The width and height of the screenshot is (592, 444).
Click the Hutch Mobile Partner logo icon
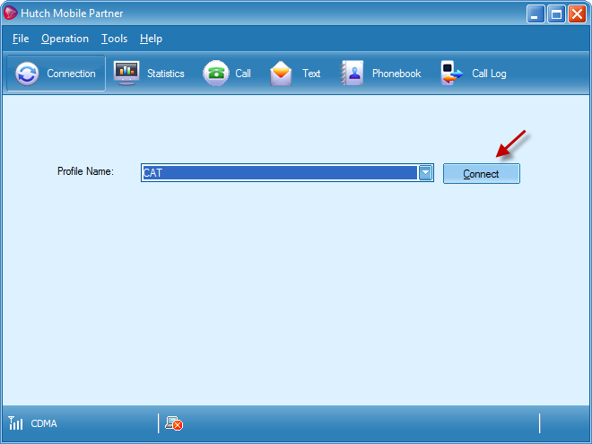[x=10, y=13]
